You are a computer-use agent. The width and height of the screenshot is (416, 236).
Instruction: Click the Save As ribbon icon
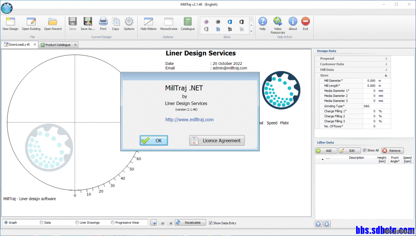click(x=88, y=24)
